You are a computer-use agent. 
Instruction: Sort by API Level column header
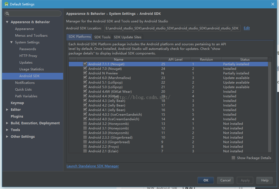176,59
